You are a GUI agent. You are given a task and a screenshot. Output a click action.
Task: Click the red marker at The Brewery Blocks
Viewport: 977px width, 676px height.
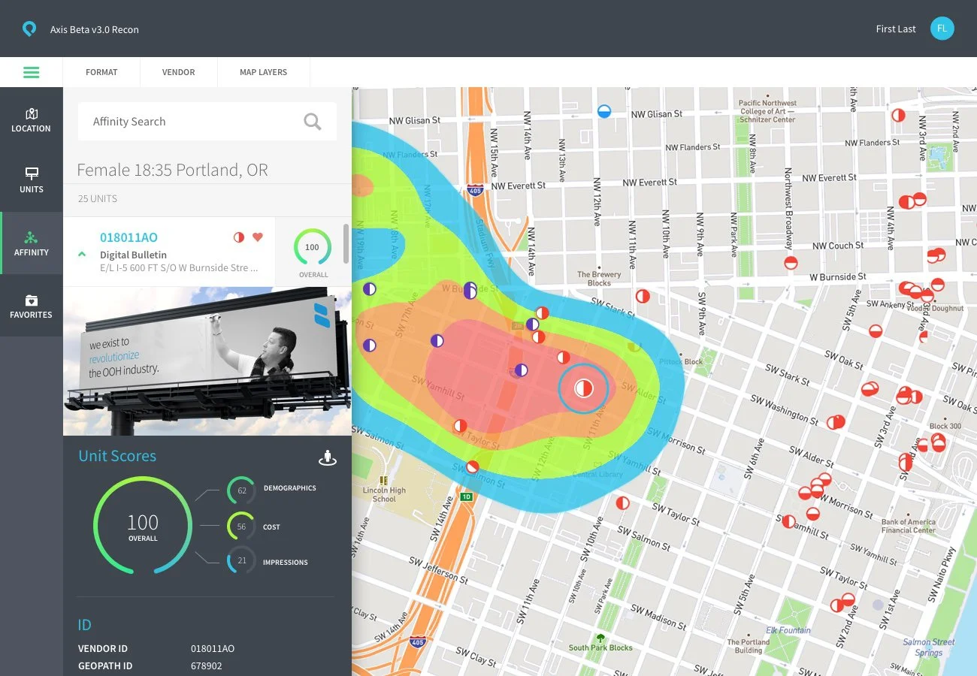(x=643, y=296)
